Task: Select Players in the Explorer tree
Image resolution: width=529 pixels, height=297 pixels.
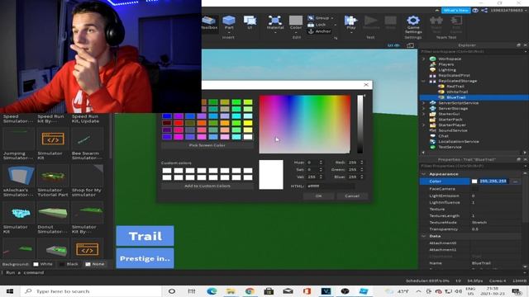Action: pos(446,64)
